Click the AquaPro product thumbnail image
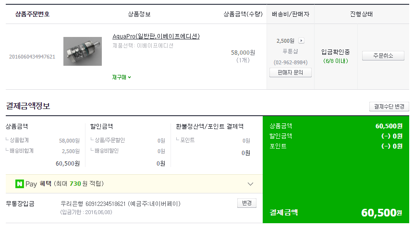 point(83,51)
